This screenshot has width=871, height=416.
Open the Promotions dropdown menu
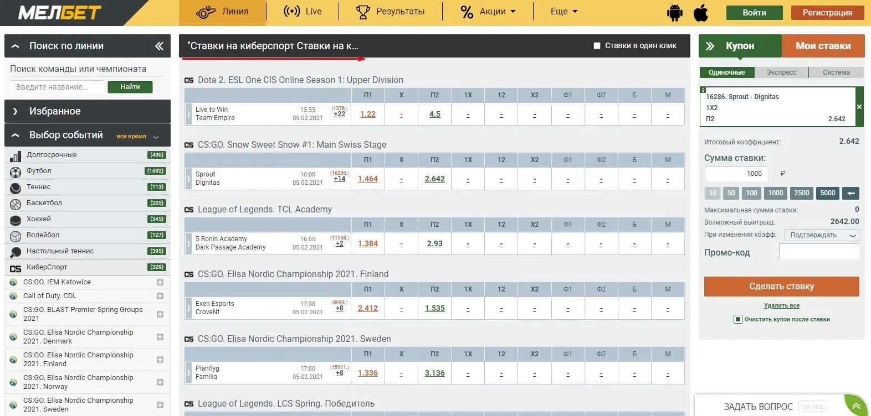click(488, 12)
